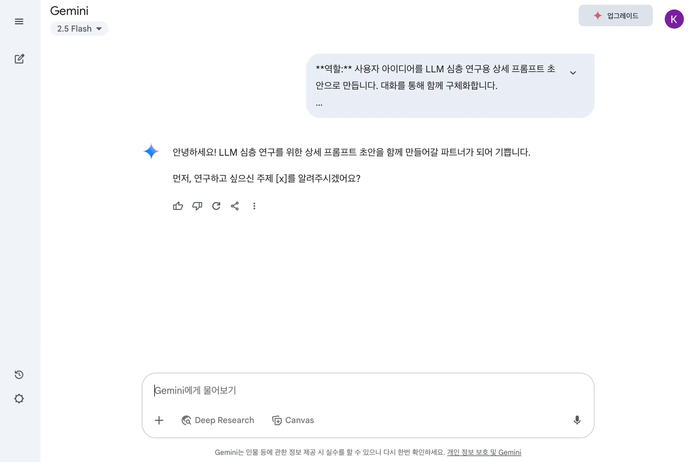Regenerate the response with redo icon

(216, 206)
